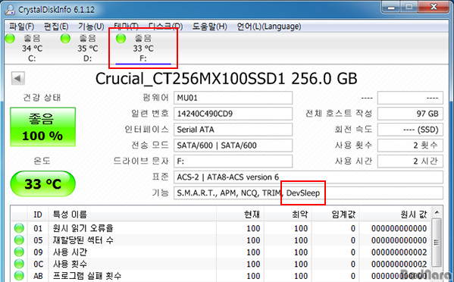Click the status dot for attribute AB

pyautogui.click(x=19, y=276)
